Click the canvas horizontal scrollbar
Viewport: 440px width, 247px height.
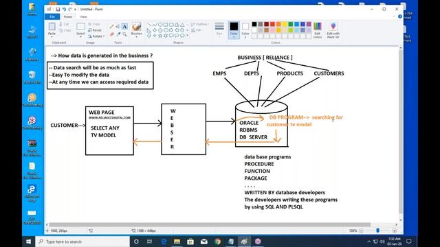209,224
